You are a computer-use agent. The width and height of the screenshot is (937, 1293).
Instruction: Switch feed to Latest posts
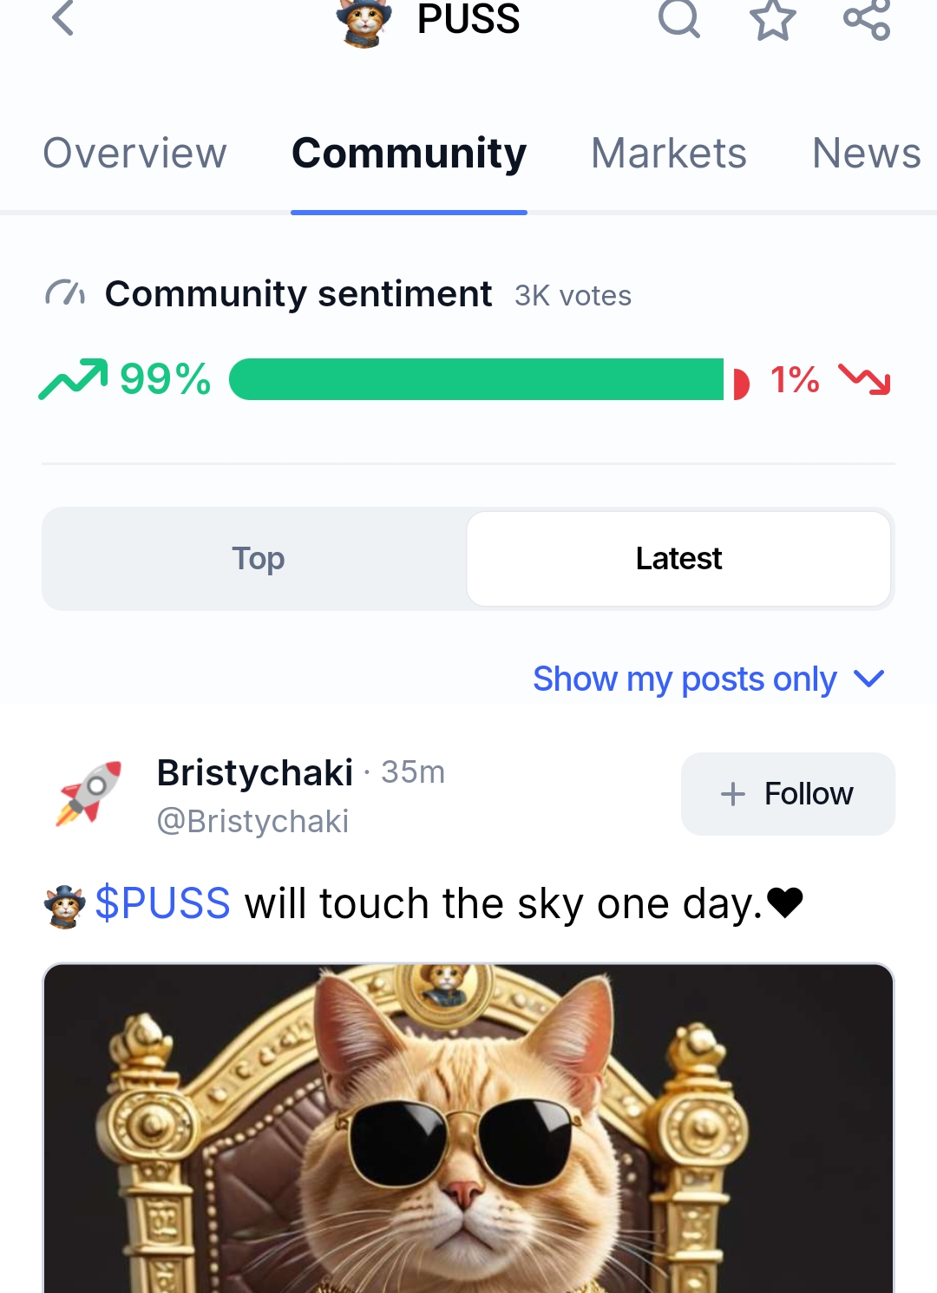(678, 559)
